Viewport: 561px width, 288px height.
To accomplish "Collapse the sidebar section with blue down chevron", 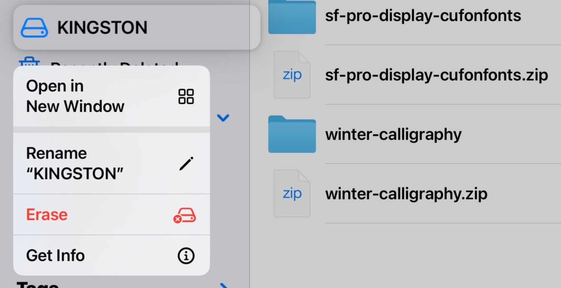I will click(223, 118).
